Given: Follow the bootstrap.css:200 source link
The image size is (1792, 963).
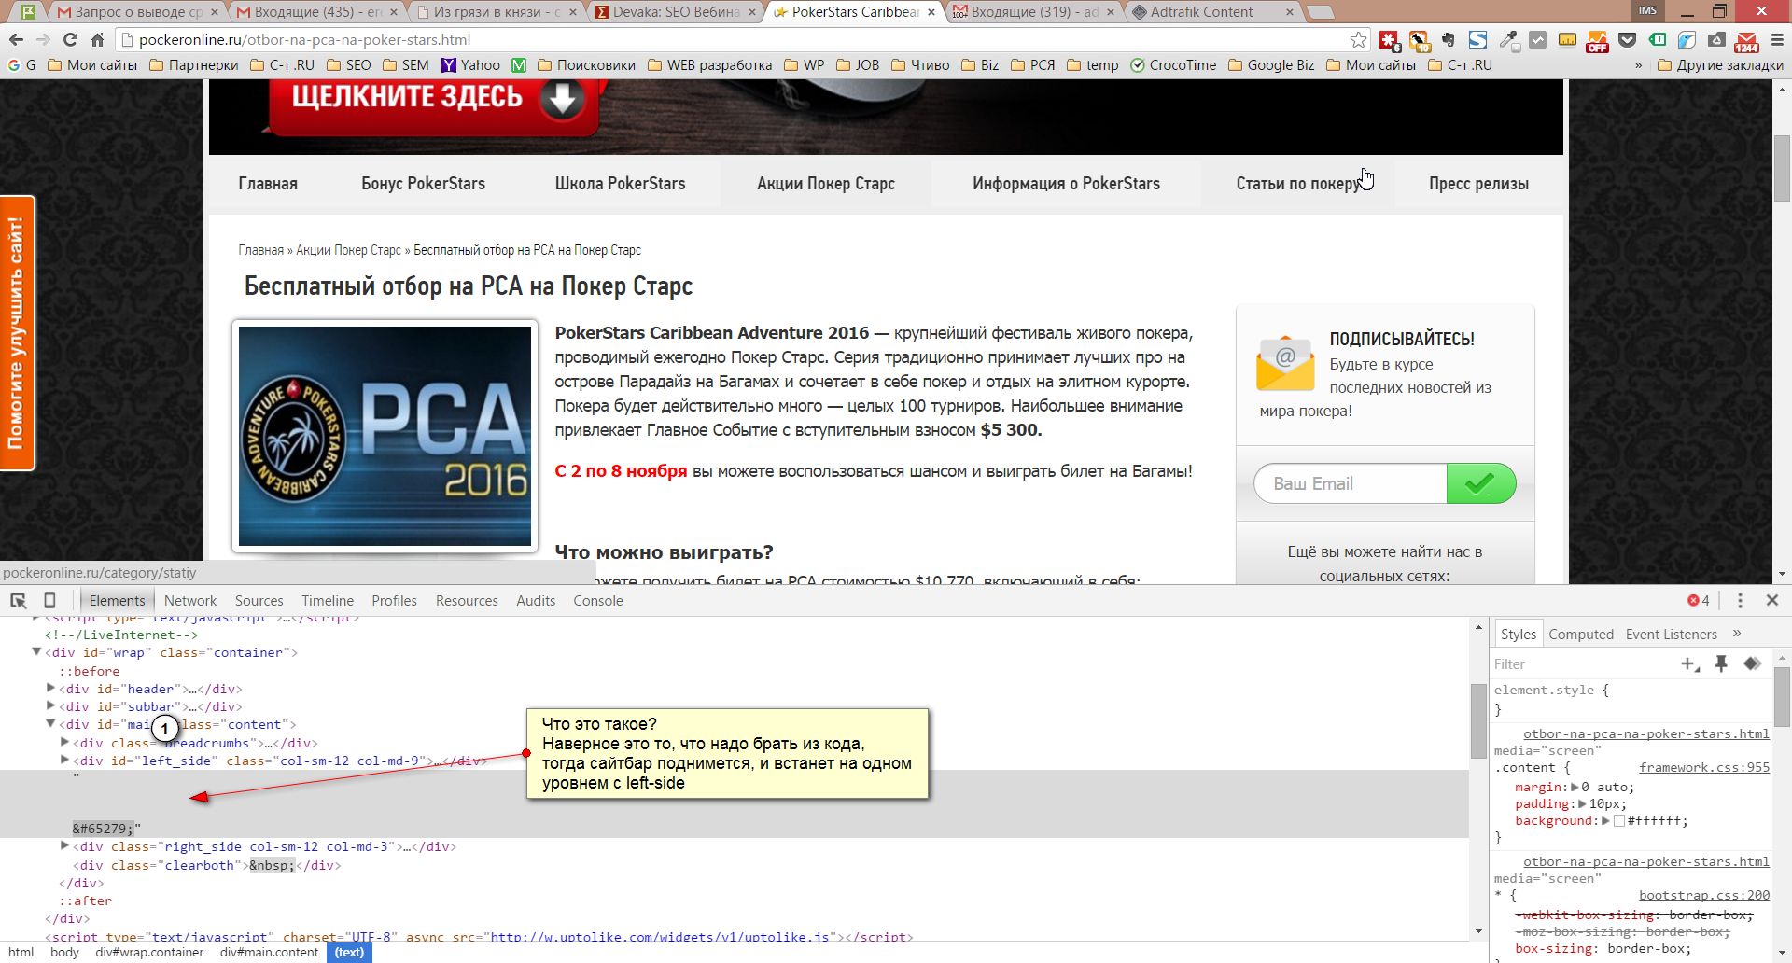Looking at the screenshot, I should (x=1704, y=896).
